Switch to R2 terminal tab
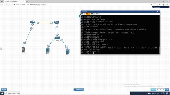Image resolution: width=170 pixels, height=95 pixels. tap(87, 14)
